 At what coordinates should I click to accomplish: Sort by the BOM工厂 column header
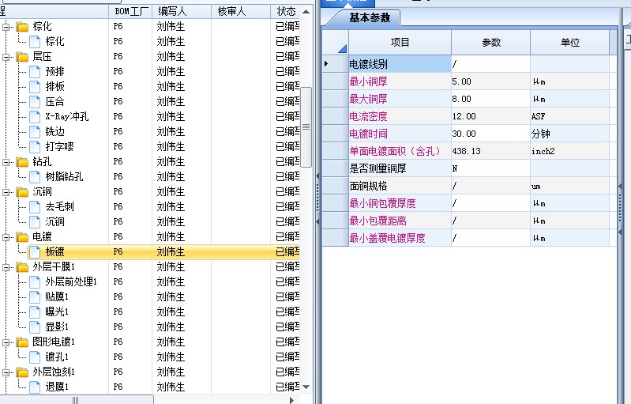pyautogui.click(x=130, y=11)
